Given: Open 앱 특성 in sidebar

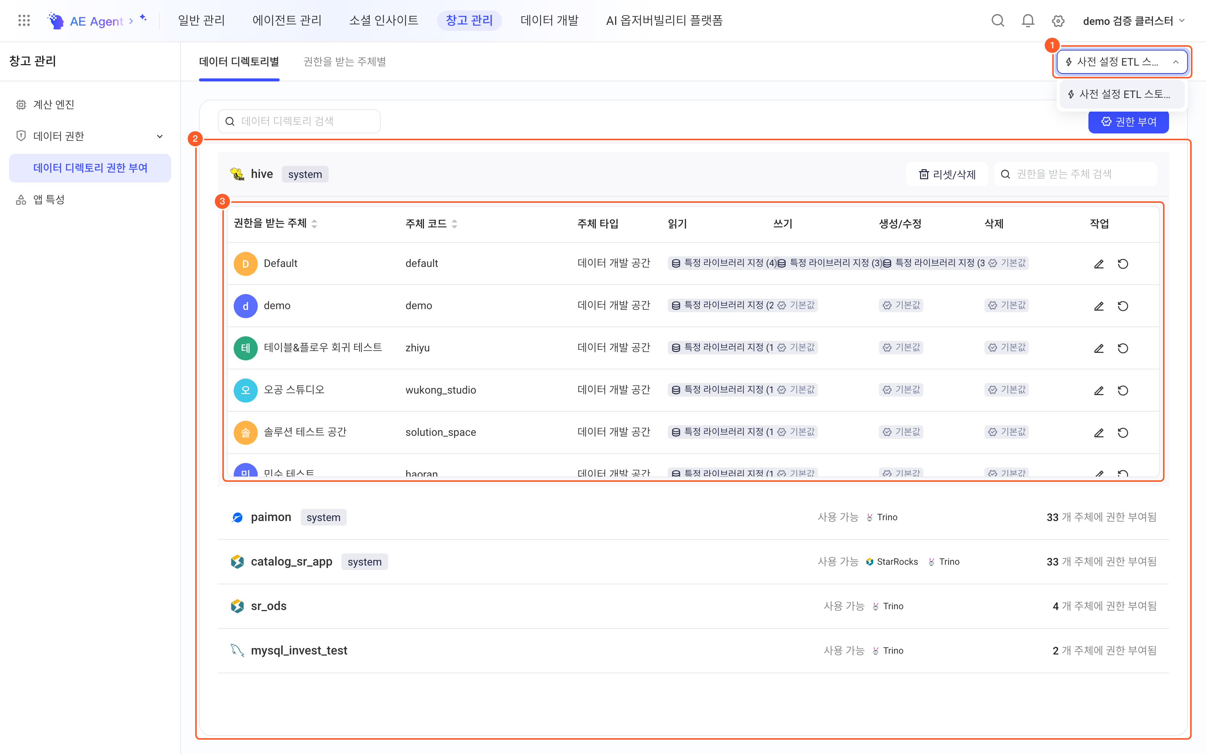Looking at the screenshot, I should coord(90,199).
